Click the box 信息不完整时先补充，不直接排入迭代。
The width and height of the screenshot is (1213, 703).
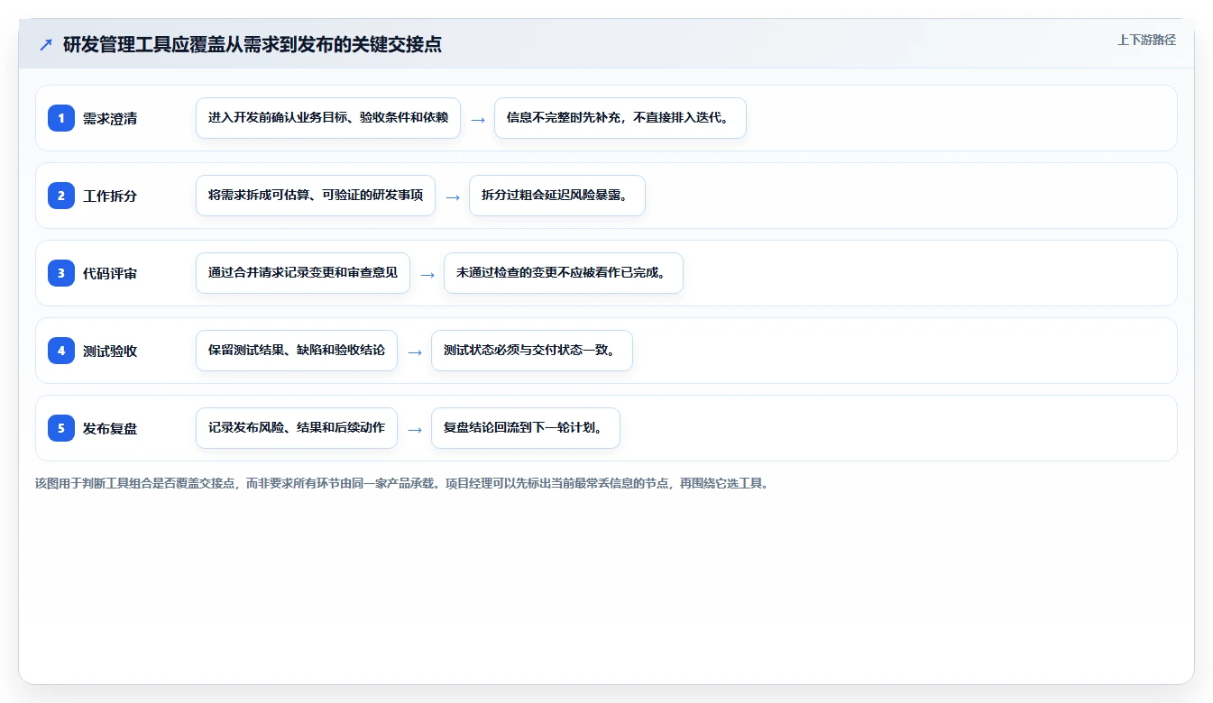point(620,118)
